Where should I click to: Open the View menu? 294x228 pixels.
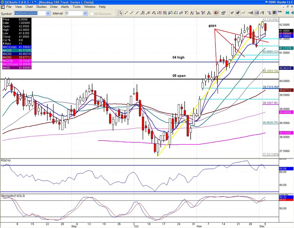pos(18,7)
